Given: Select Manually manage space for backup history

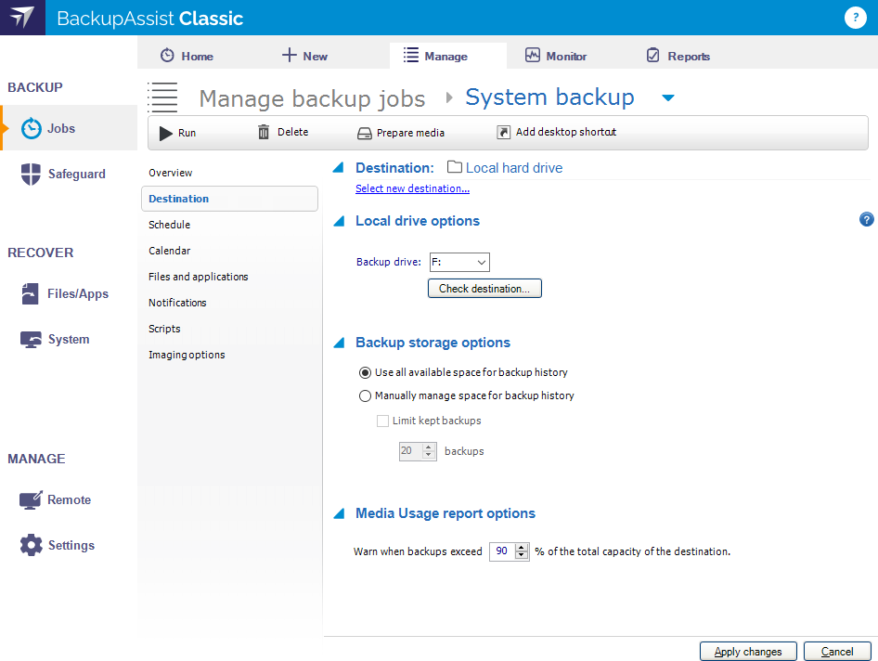Looking at the screenshot, I should (x=365, y=396).
